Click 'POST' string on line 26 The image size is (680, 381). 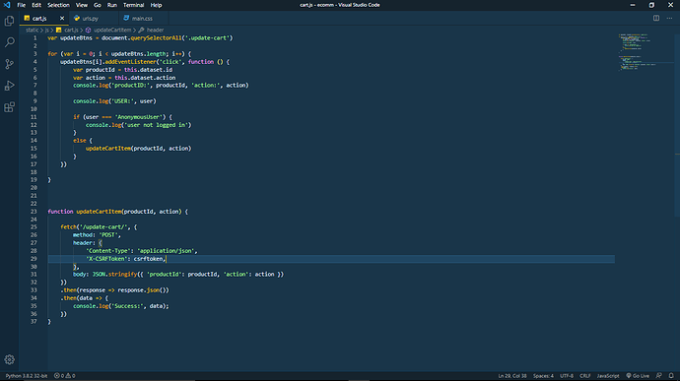tap(108, 235)
